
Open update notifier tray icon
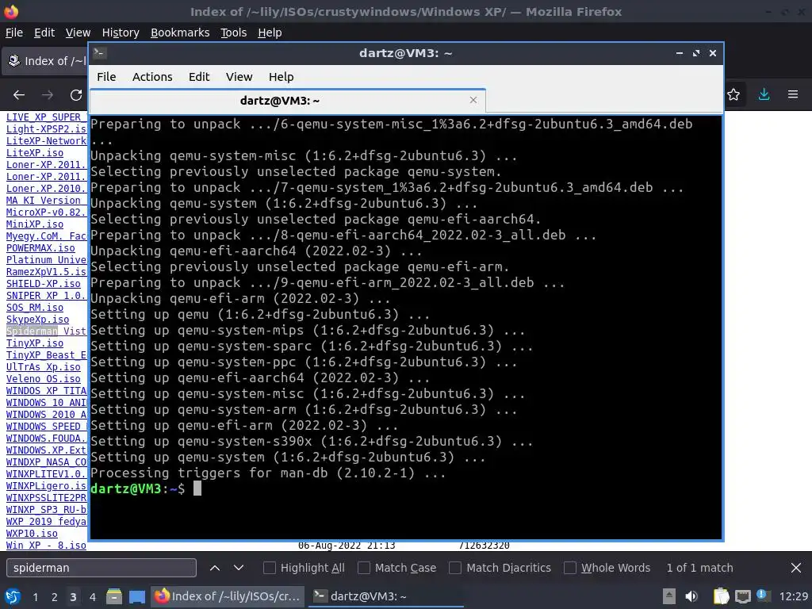coord(762,595)
